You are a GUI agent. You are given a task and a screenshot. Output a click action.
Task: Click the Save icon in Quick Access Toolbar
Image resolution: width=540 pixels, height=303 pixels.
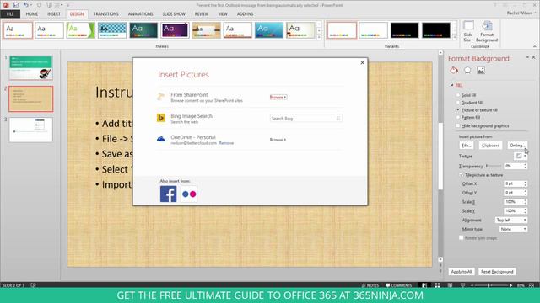[16, 5]
